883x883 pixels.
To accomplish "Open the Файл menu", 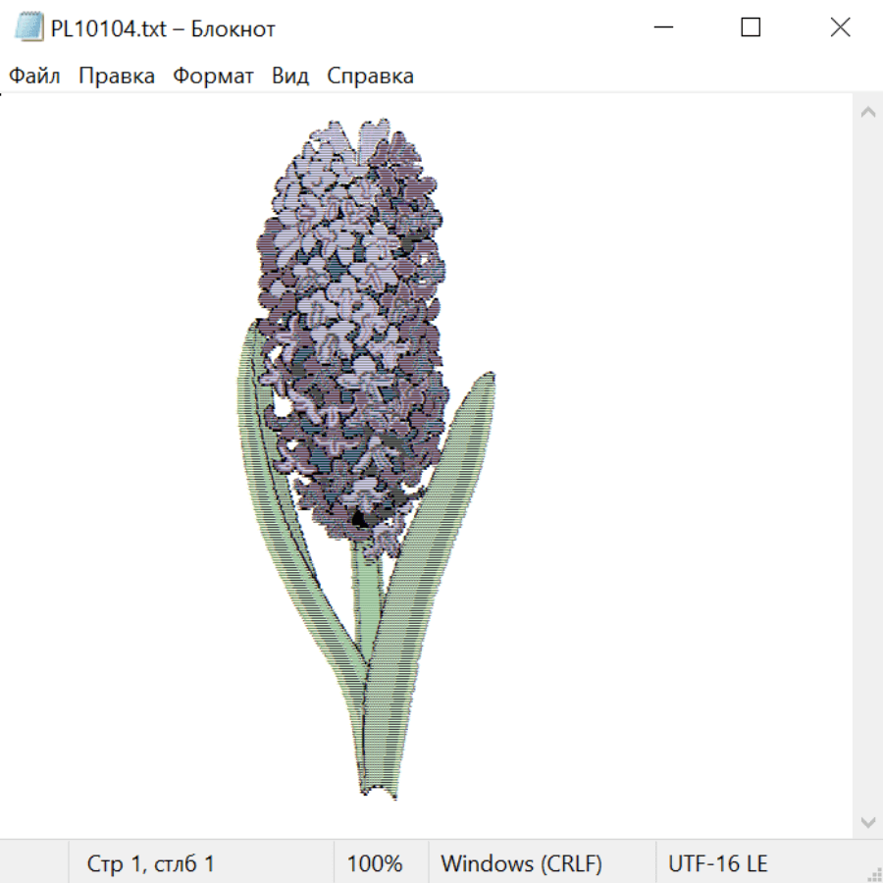I will 34,76.
